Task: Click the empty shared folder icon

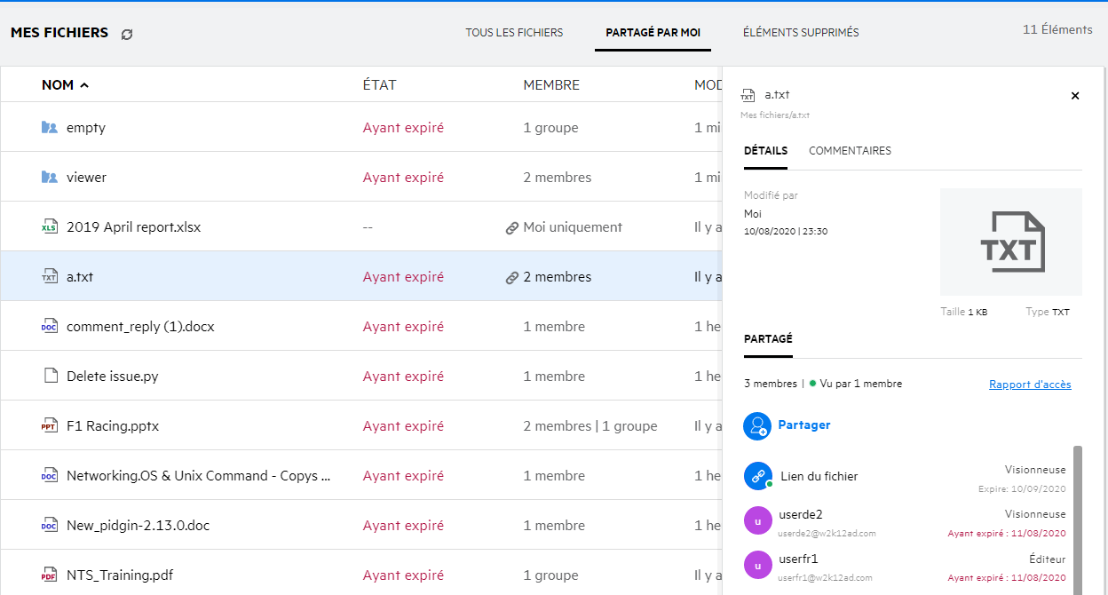Action: tap(50, 128)
